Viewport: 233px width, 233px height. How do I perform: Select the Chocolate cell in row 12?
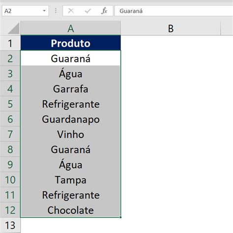[71, 210]
